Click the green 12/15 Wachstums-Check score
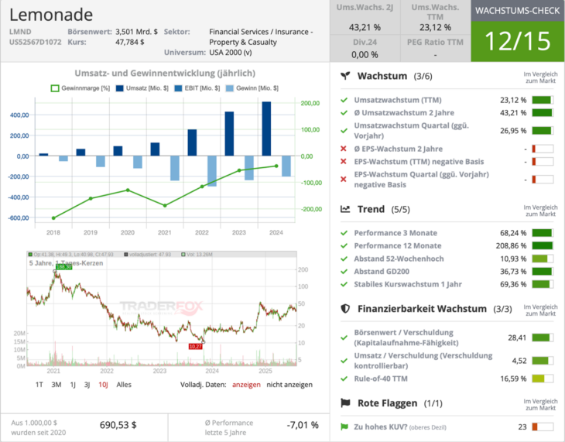This screenshot has height=442, width=565. coord(517,41)
